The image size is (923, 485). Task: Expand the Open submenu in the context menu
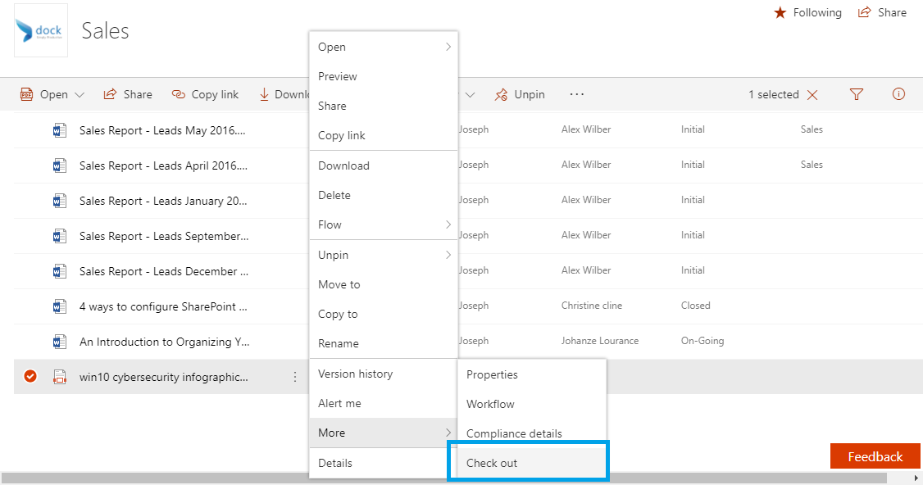click(383, 47)
